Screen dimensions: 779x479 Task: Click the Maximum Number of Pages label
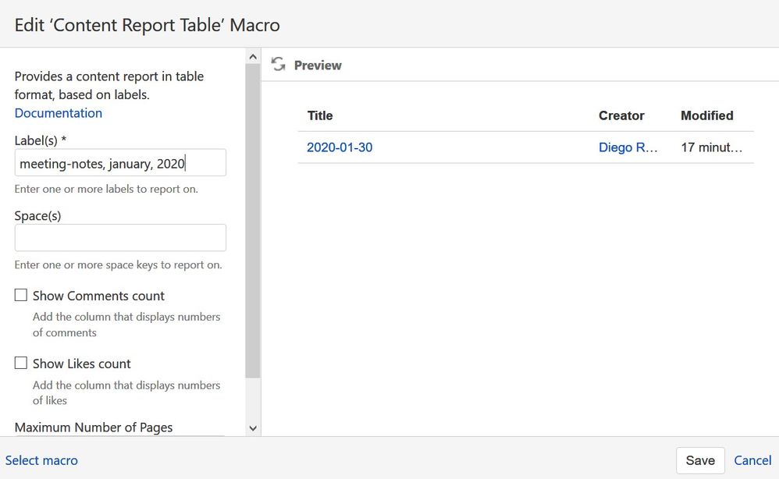coord(94,428)
